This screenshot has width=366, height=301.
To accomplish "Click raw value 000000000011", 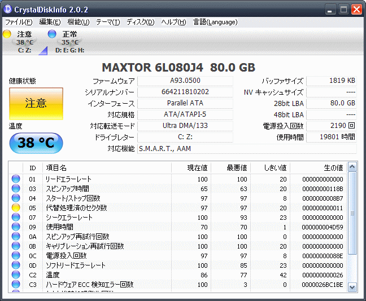I will [x=323, y=208].
